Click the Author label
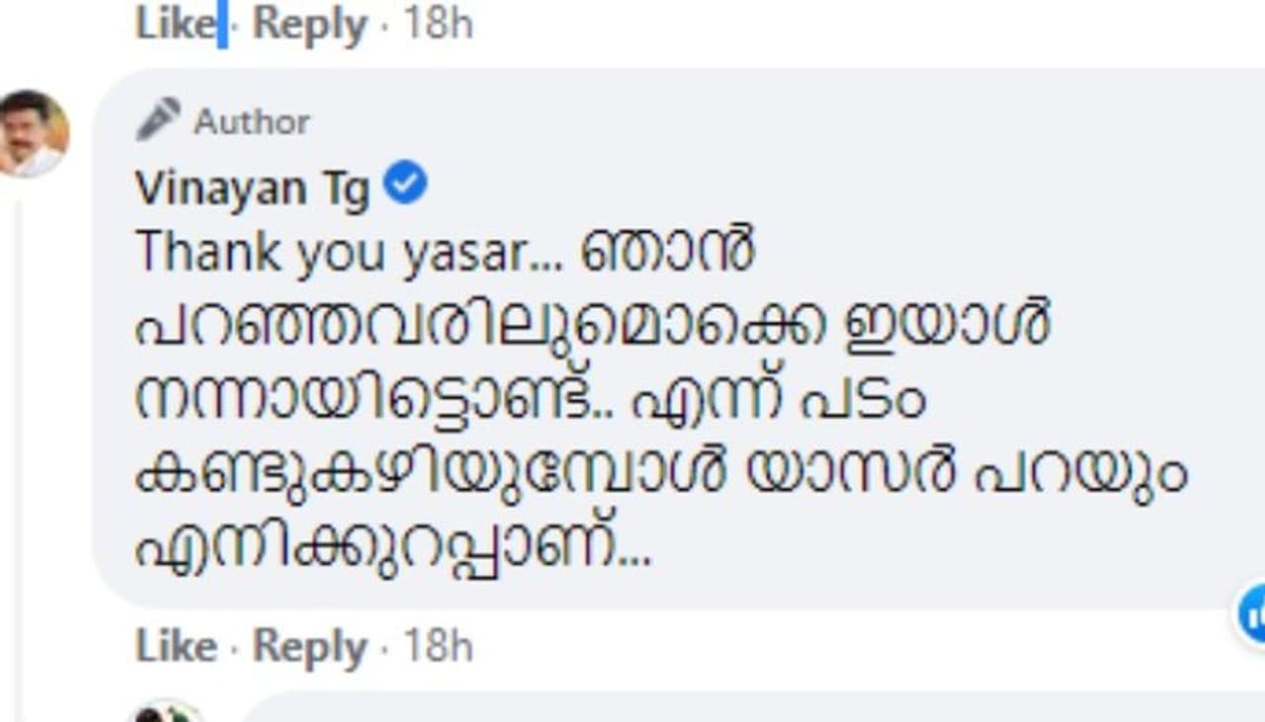The width and height of the screenshot is (1265, 722). click(x=251, y=121)
